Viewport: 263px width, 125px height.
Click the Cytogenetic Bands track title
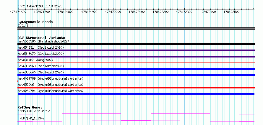[35, 22]
